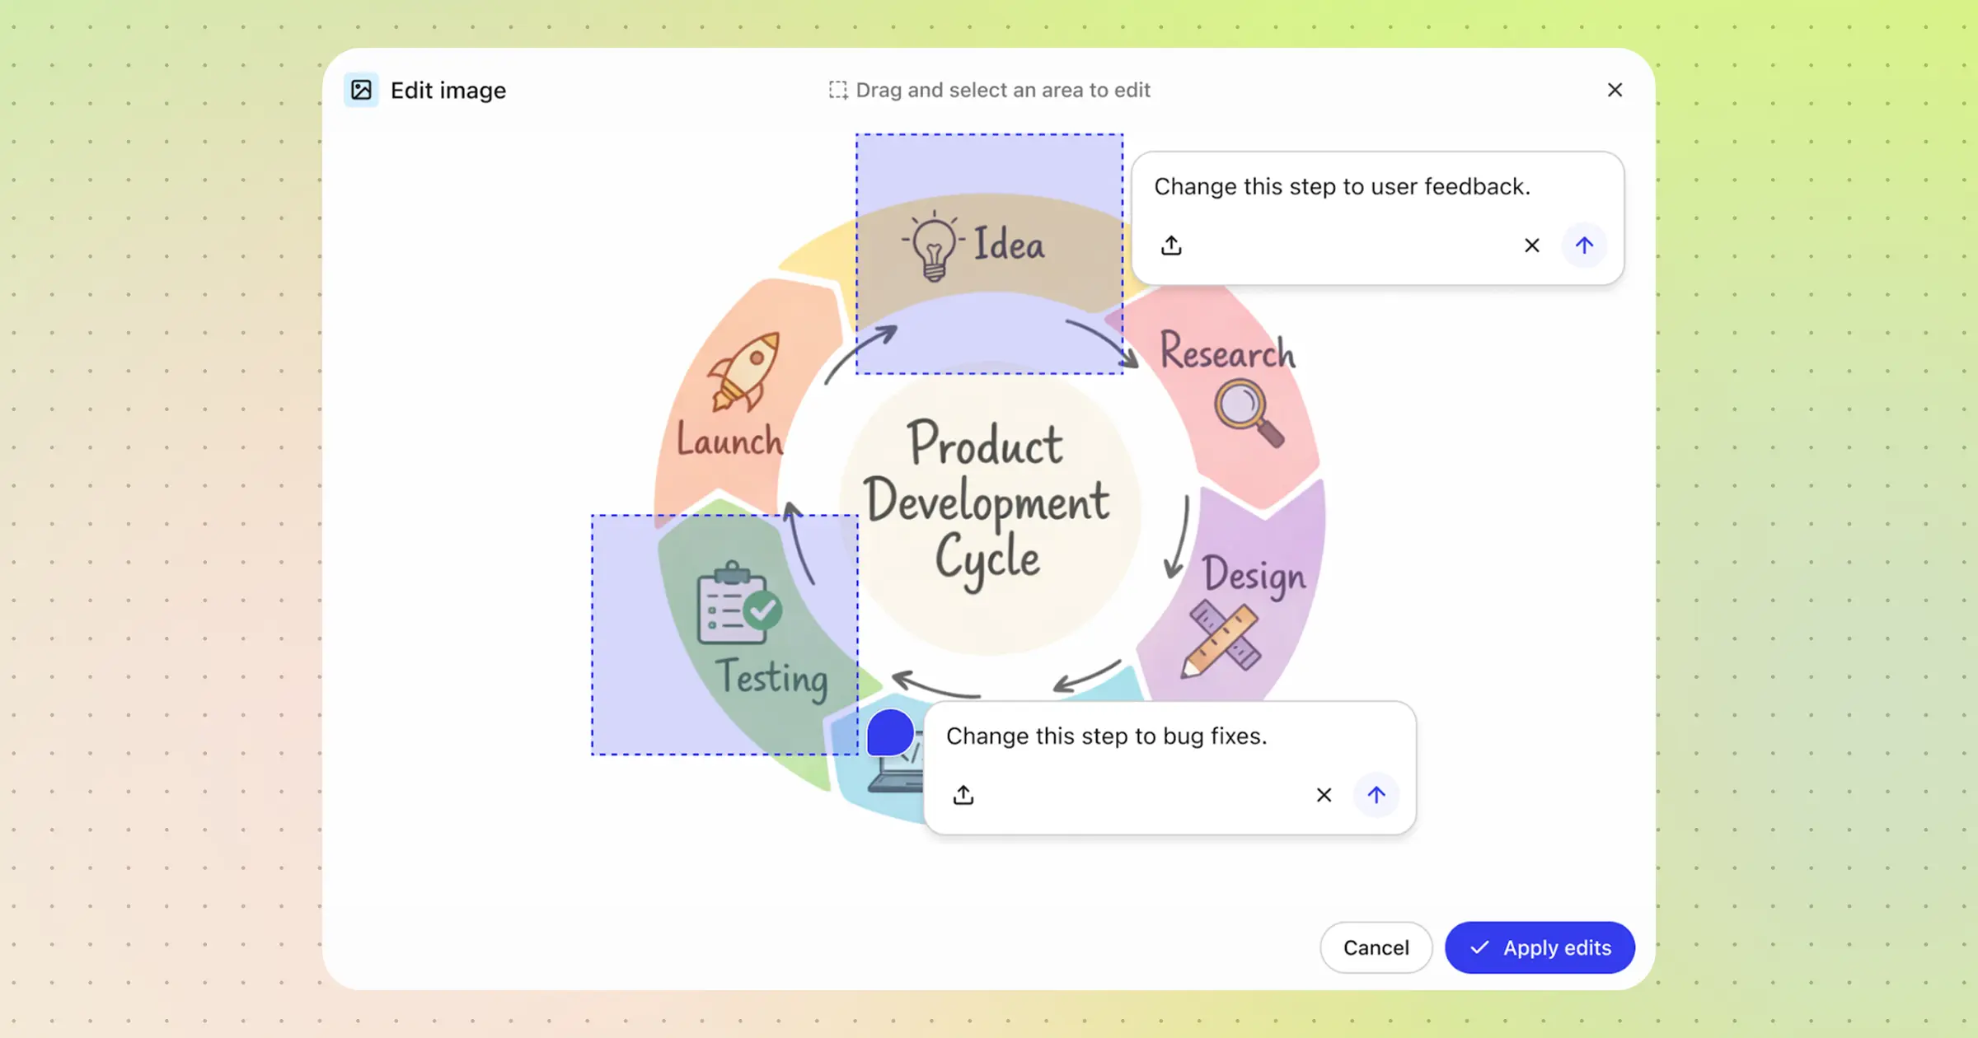Screen dimensions: 1978x1038
Task: Click the 'Change this step to bug fixes' text
Action: pyautogui.click(x=1106, y=736)
